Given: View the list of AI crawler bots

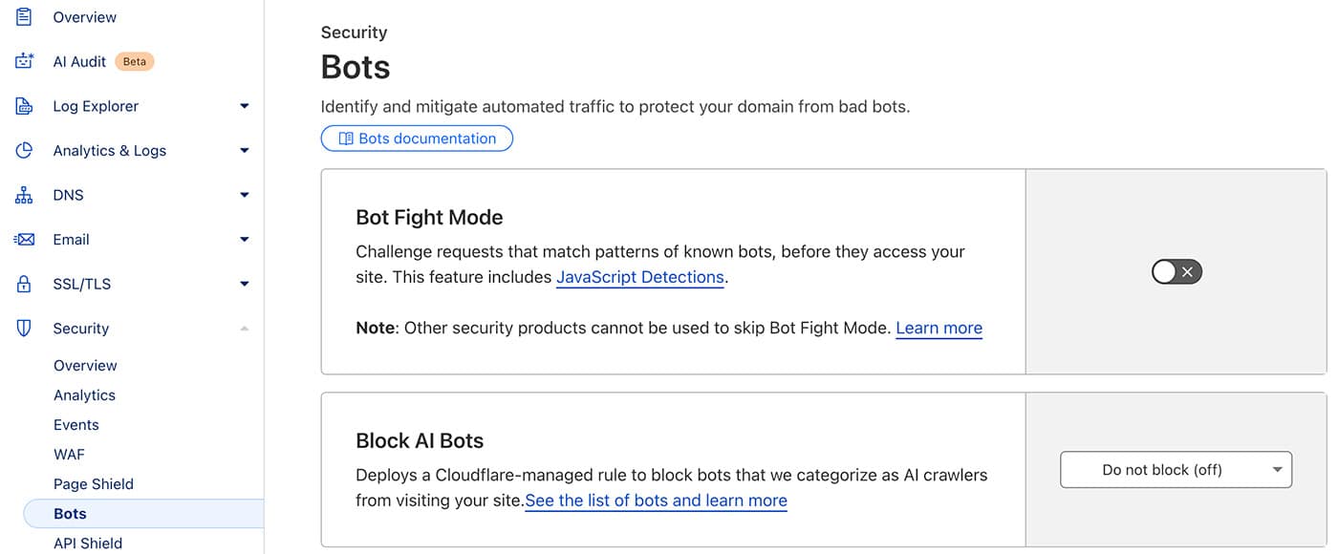Looking at the screenshot, I should coord(656,500).
